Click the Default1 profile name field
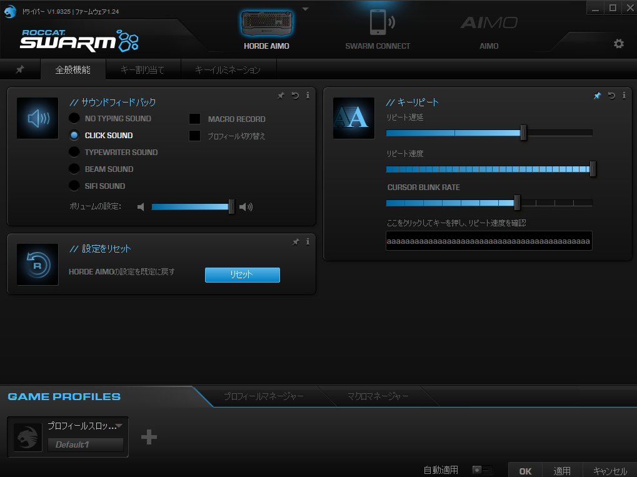The width and height of the screenshot is (637, 477). click(85, 444)
